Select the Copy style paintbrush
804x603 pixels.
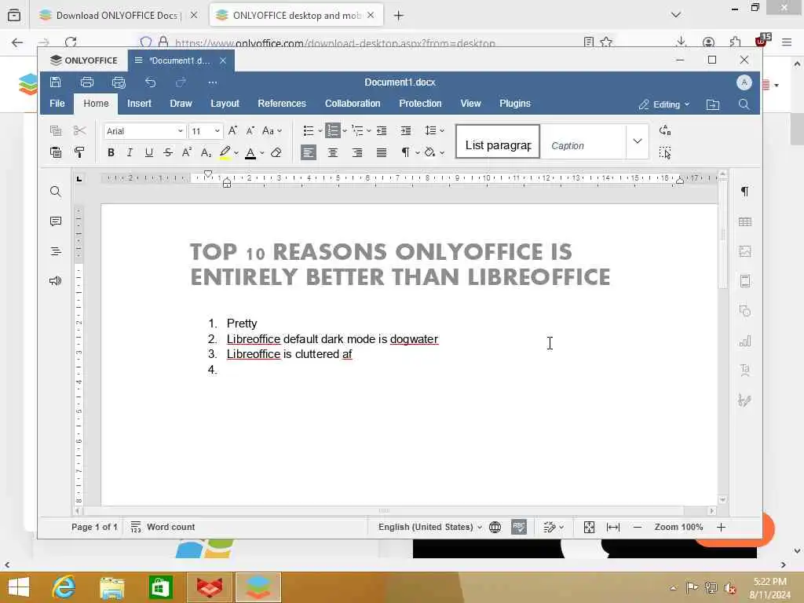click(79, 152)
